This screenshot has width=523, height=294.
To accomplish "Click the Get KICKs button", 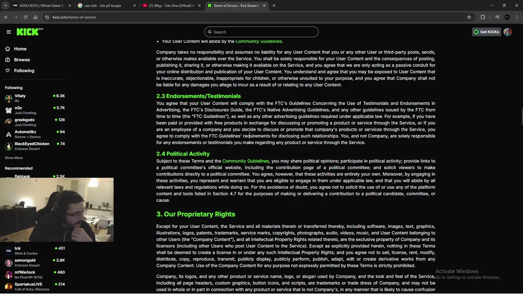I will pyautogui.click(x=486, y=32).
